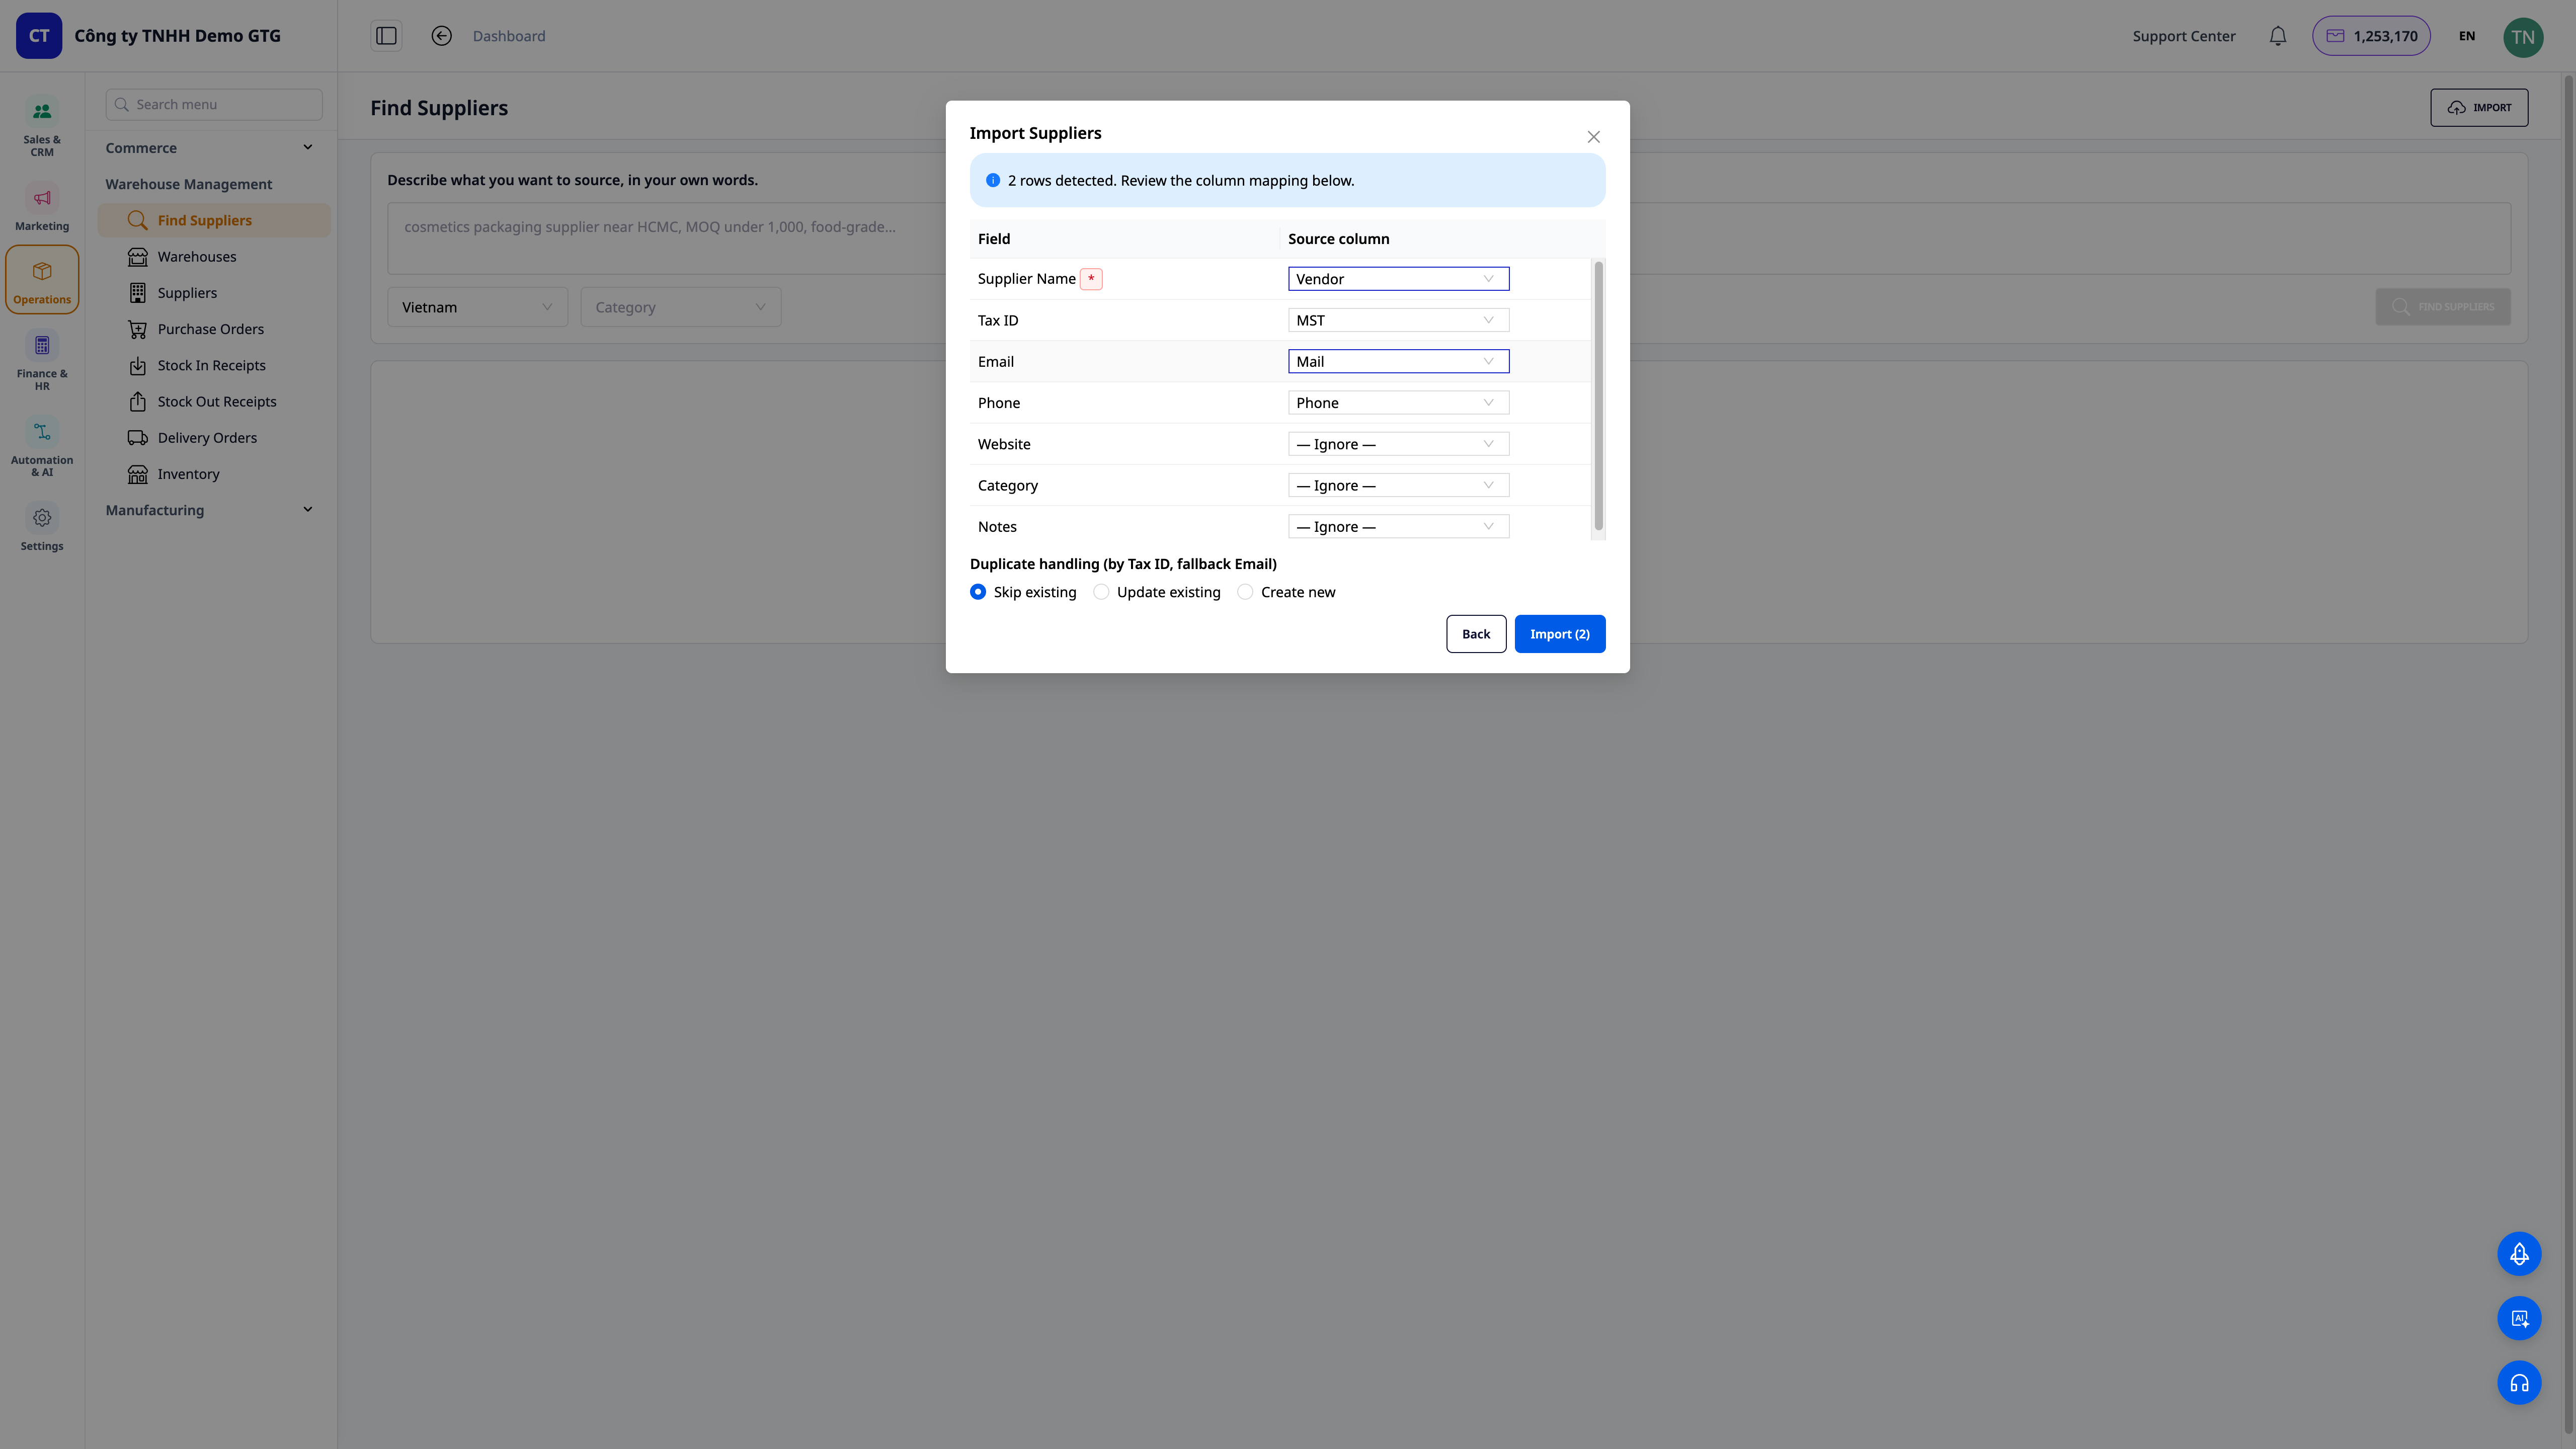Open the Delivery Orders menu item
Screen dimensions: 2576x1449
point(214,438)
